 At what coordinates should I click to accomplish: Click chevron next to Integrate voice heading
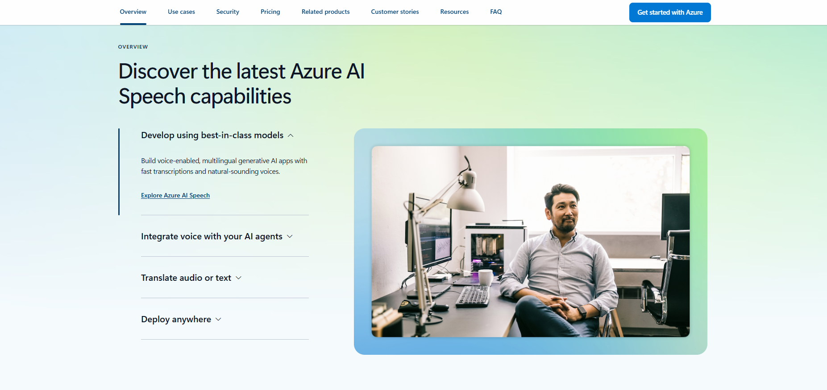pyautogui.click(x=290, y=236)
